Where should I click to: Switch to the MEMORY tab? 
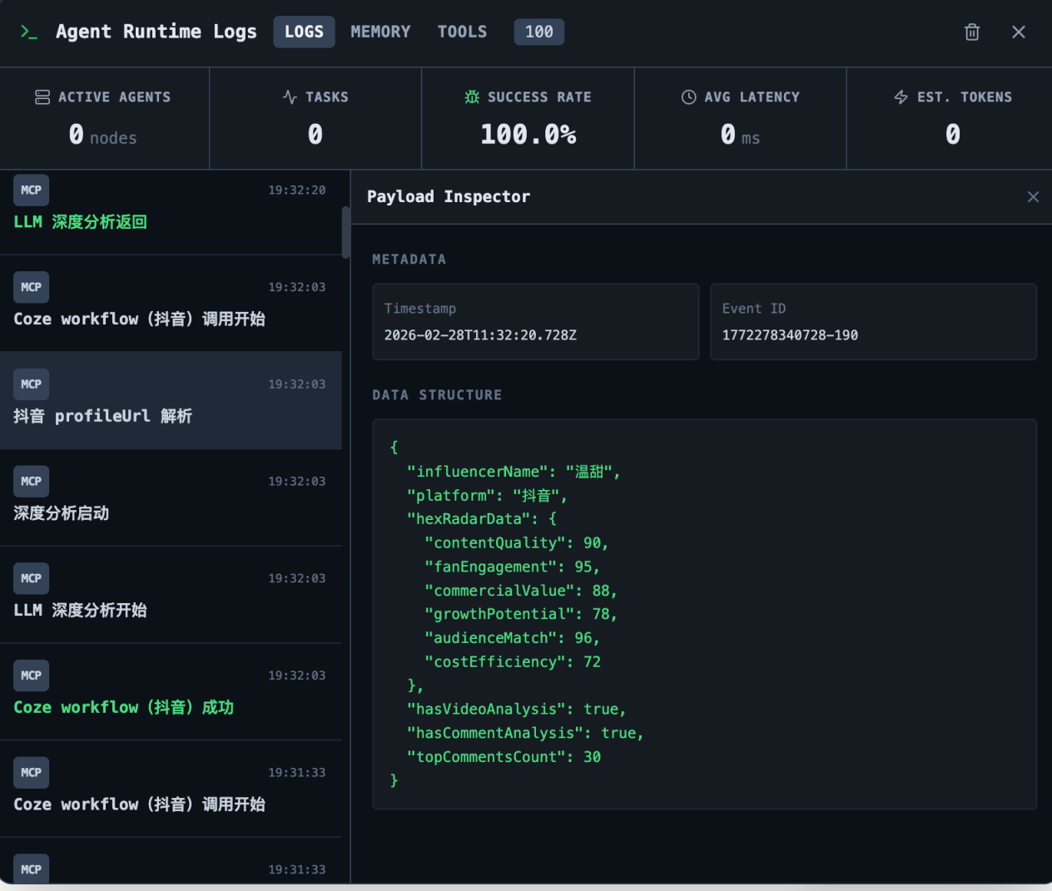pyautogui.click(x=380, y=32)
